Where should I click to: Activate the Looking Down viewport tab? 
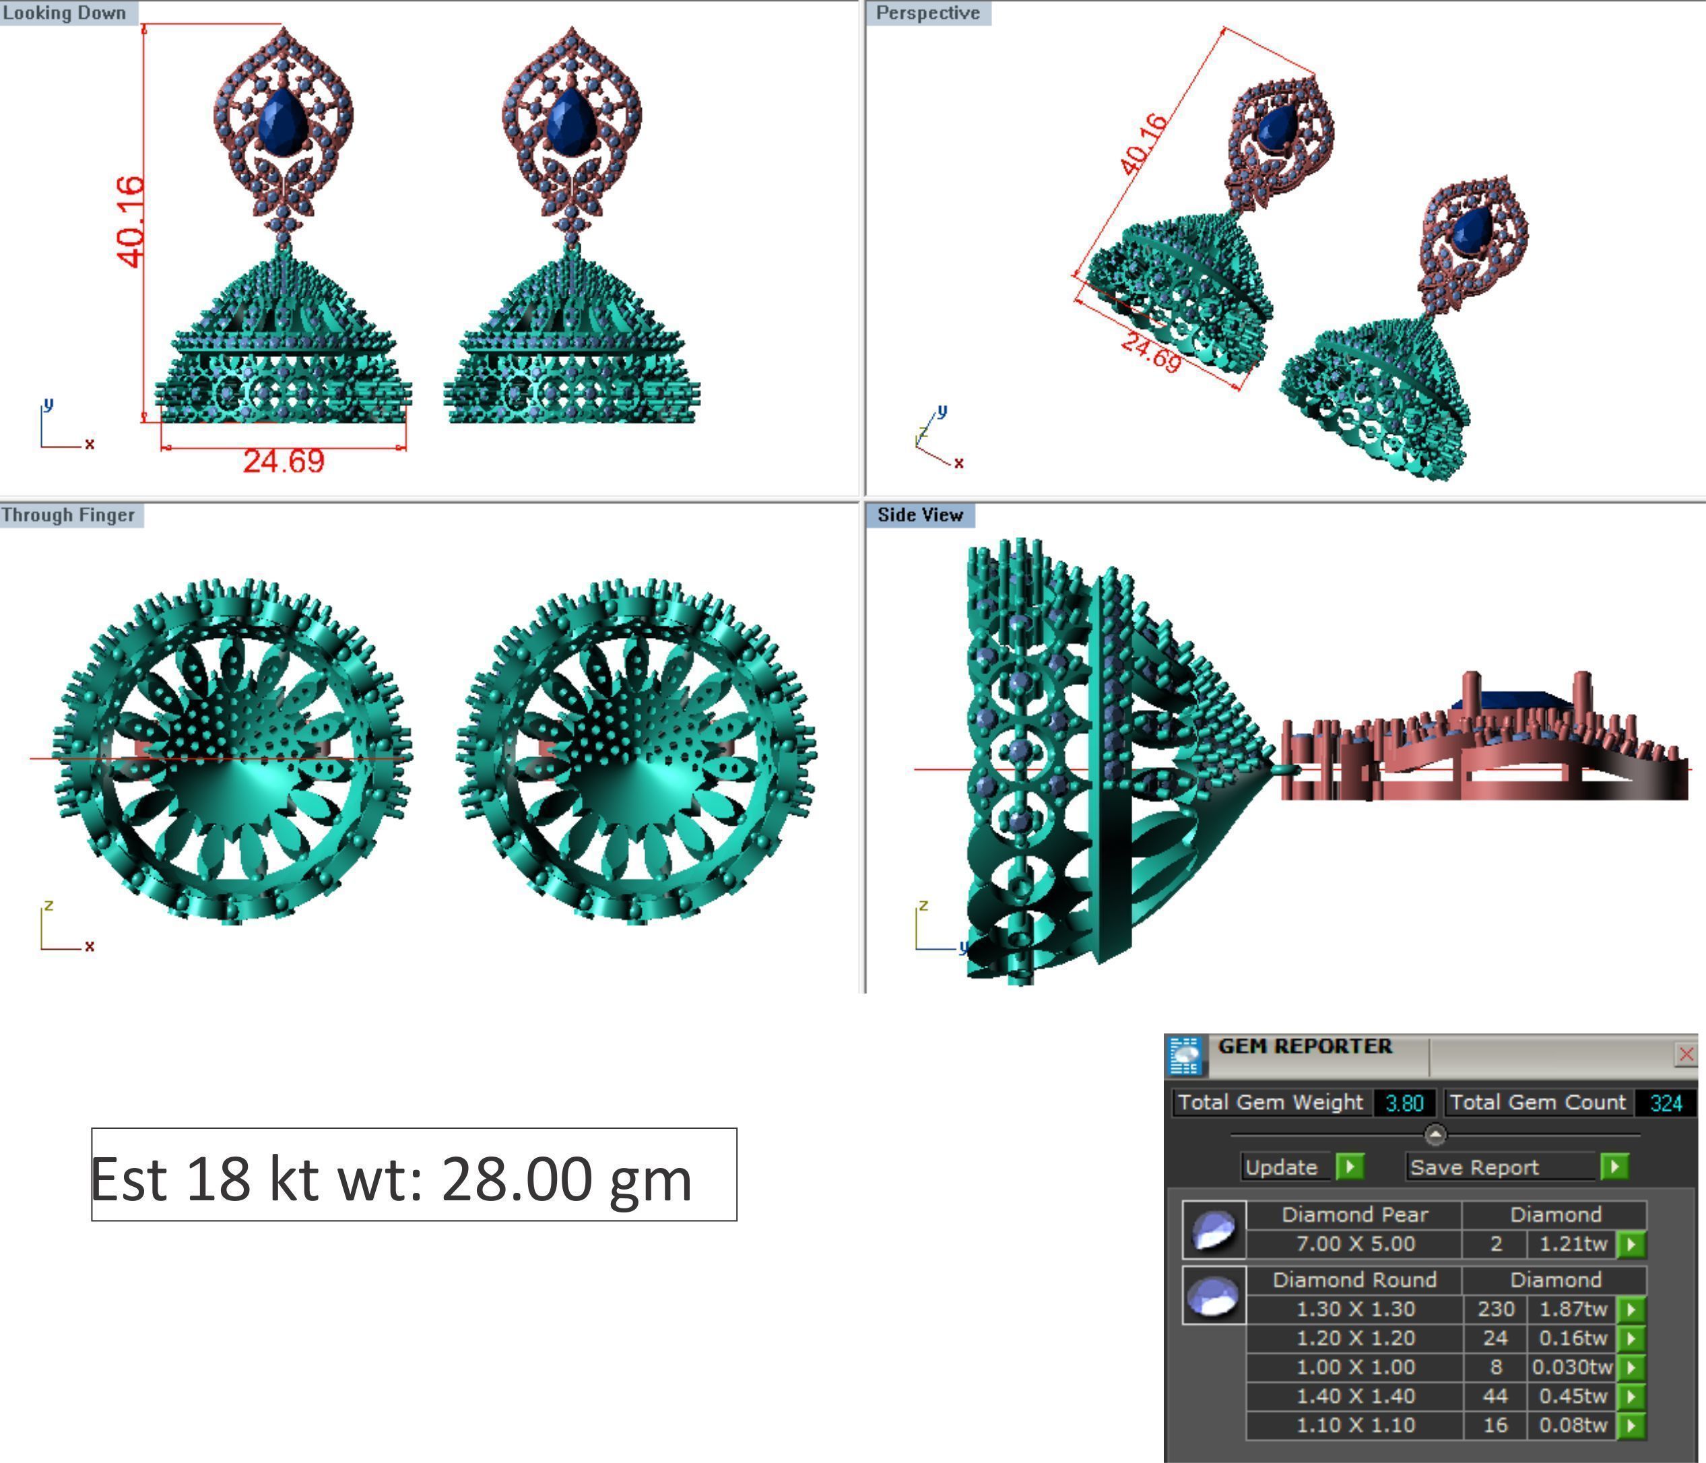[68, 12]
